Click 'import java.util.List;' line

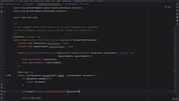coord(26,17)
